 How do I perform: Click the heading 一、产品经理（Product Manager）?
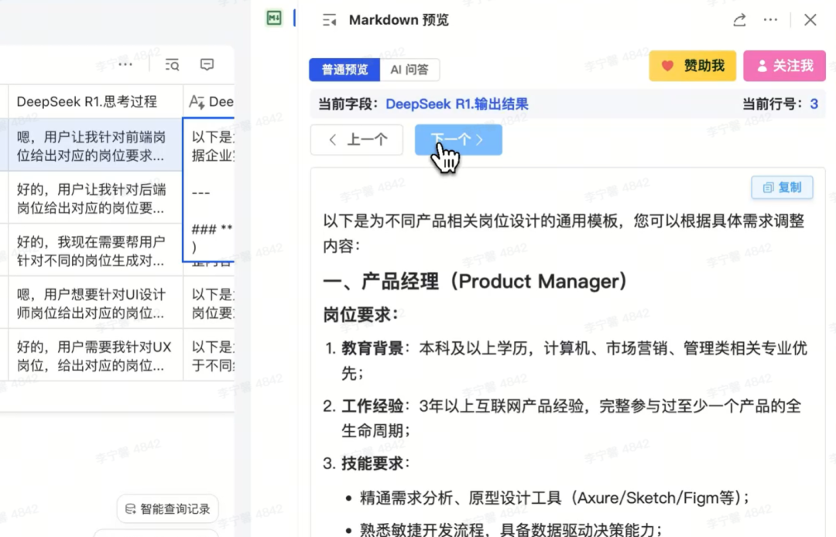point(475,282)
